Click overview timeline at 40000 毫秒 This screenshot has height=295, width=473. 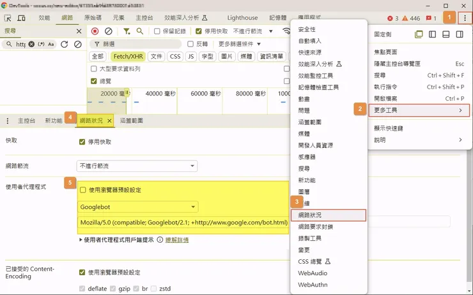point(160,94)
